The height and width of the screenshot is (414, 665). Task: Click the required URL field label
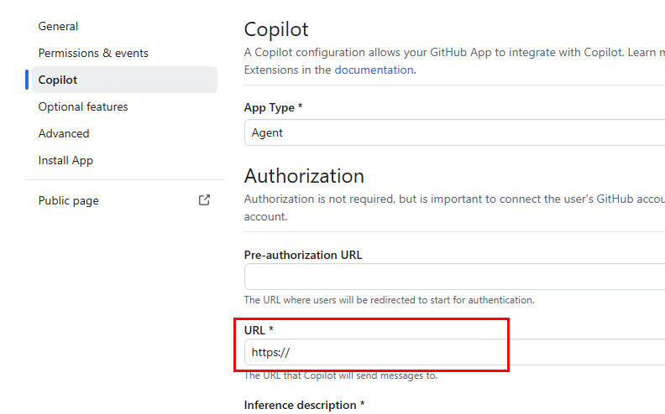[259, 330]
